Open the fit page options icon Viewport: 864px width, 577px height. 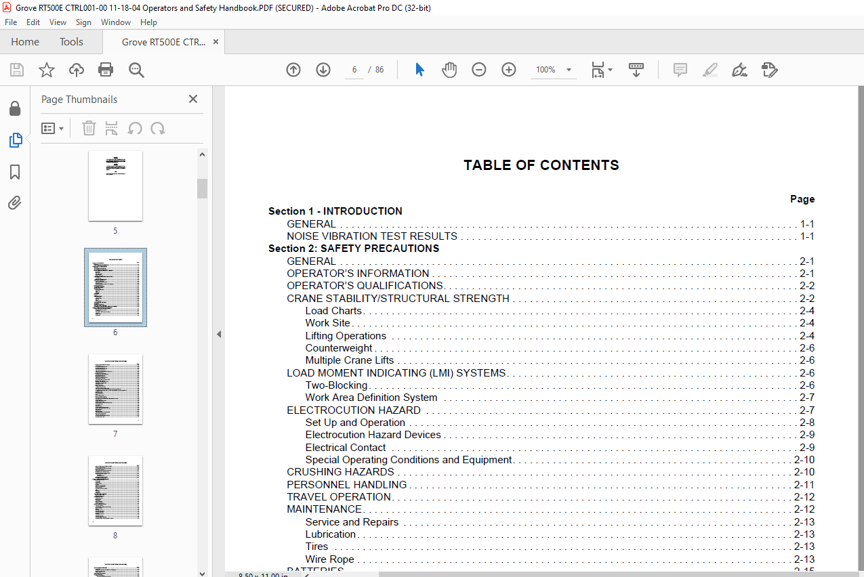point(601,70)
